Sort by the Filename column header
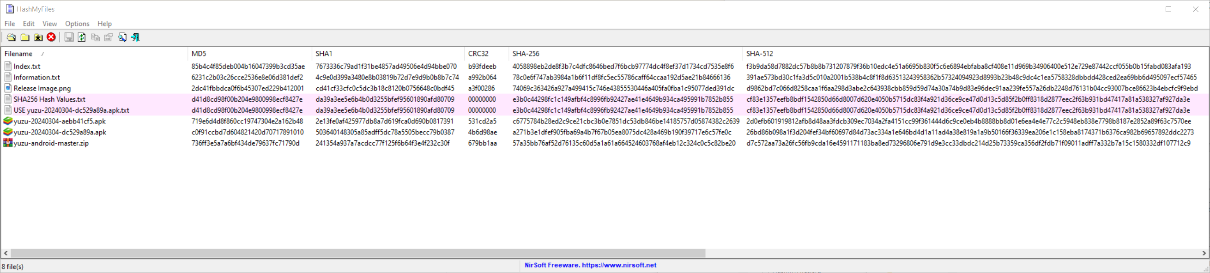Screen dimensions: 1210x273 tap(94, 54)
